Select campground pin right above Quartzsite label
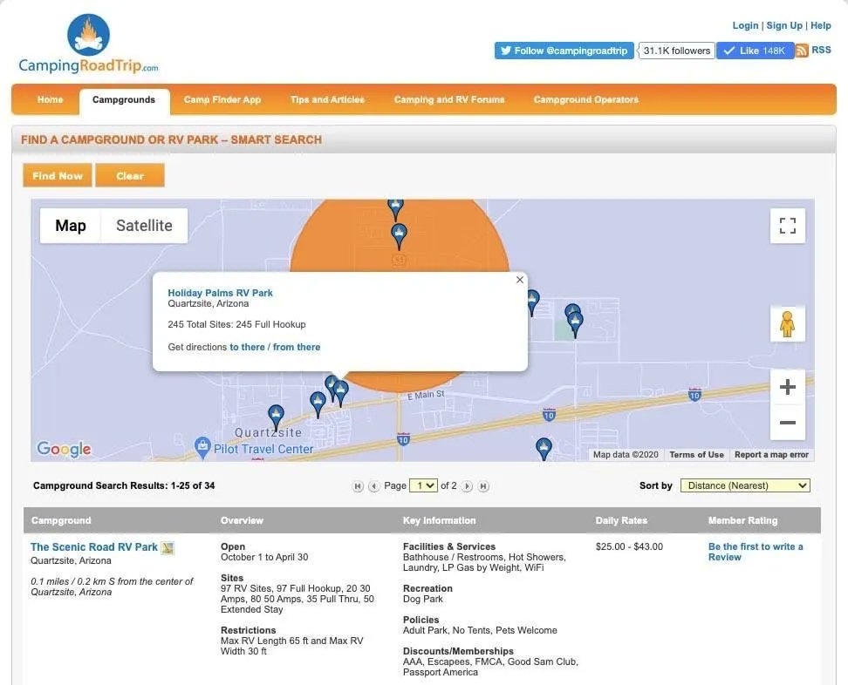The height and width of the screenshot is (685, 848). tap(276, 417)
